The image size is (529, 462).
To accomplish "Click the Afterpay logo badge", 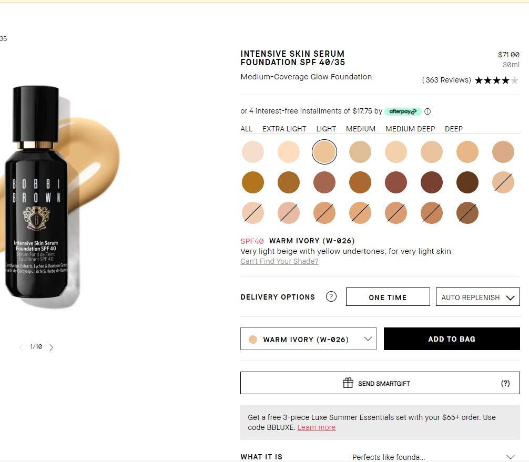I will [403, 111].
